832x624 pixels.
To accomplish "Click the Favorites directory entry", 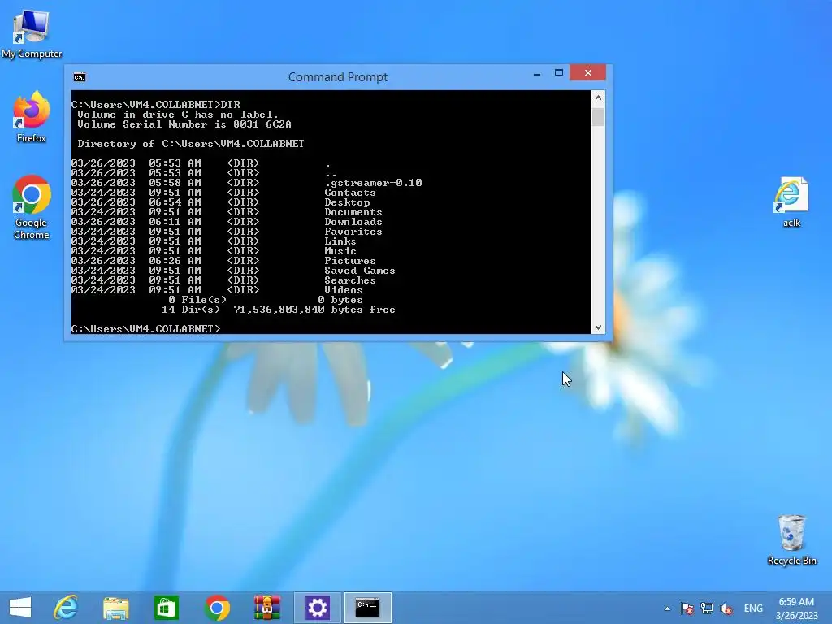I will 353,232.
